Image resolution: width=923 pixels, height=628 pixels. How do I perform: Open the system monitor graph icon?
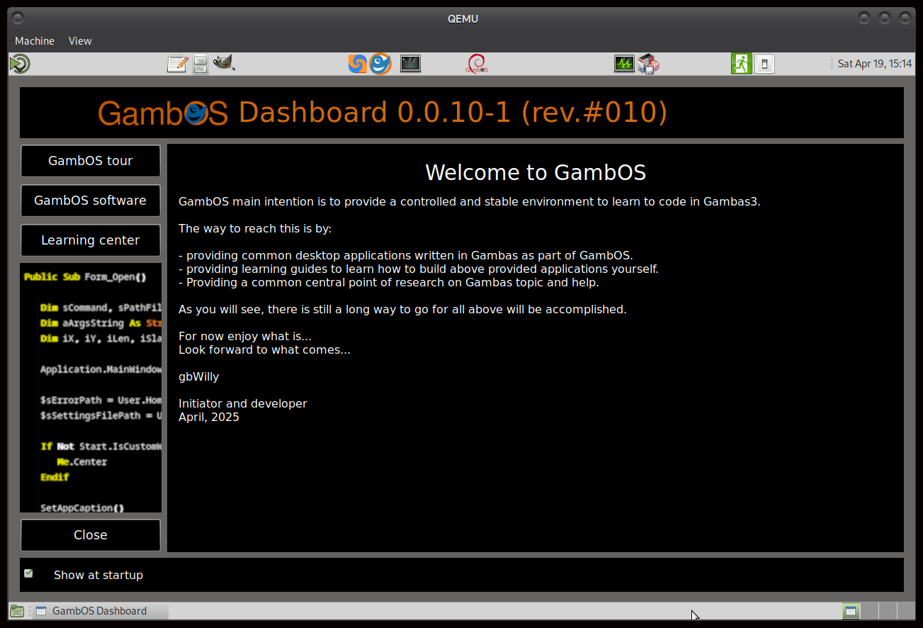[624, 64]
